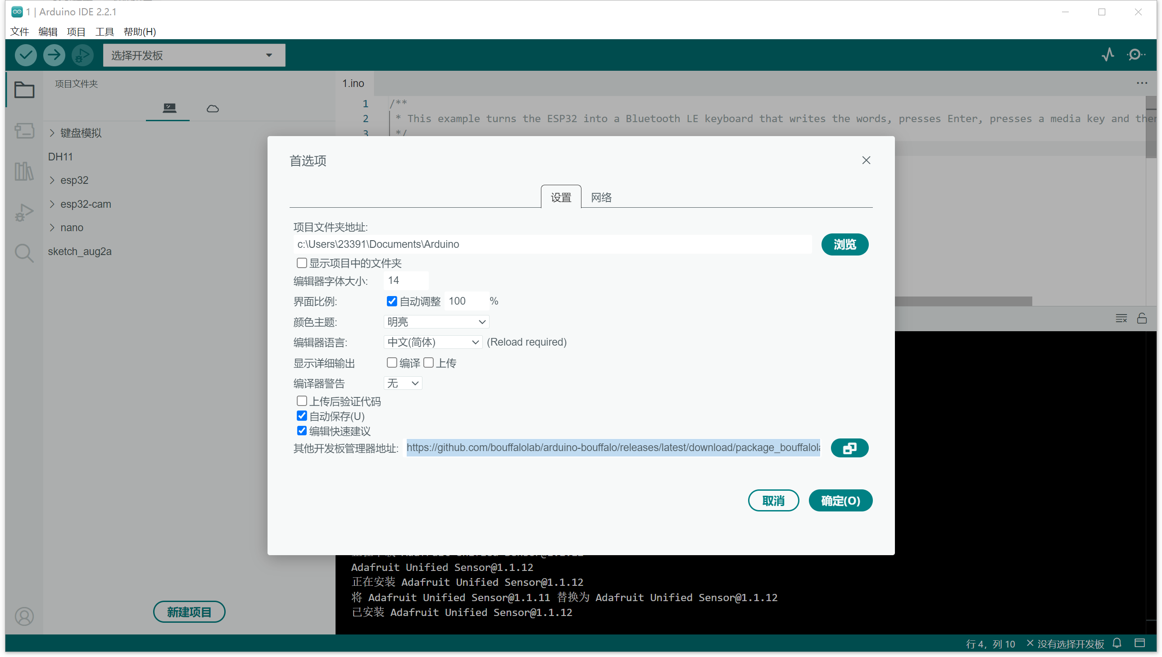Enable verbose output for 编译
Viewport: 1162px width, 657px height.
point(391,362)
